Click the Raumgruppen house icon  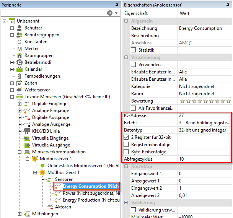click(19, 55)
